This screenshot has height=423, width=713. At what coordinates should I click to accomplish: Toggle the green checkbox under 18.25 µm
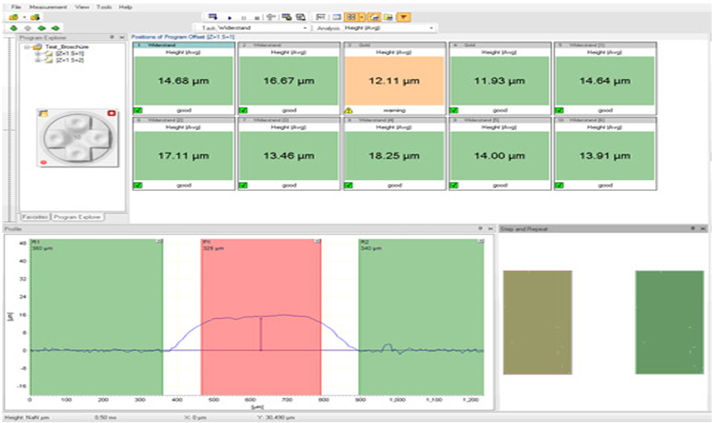pyautogui.click(x=348, y=185)
